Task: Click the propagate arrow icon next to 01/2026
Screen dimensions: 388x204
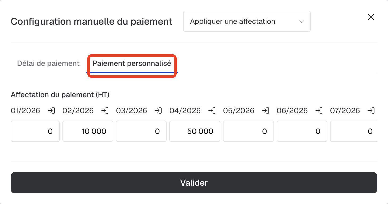Action: 51,110
